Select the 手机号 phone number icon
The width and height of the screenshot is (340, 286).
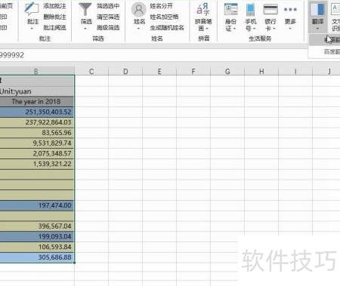(x=250, y=10)
